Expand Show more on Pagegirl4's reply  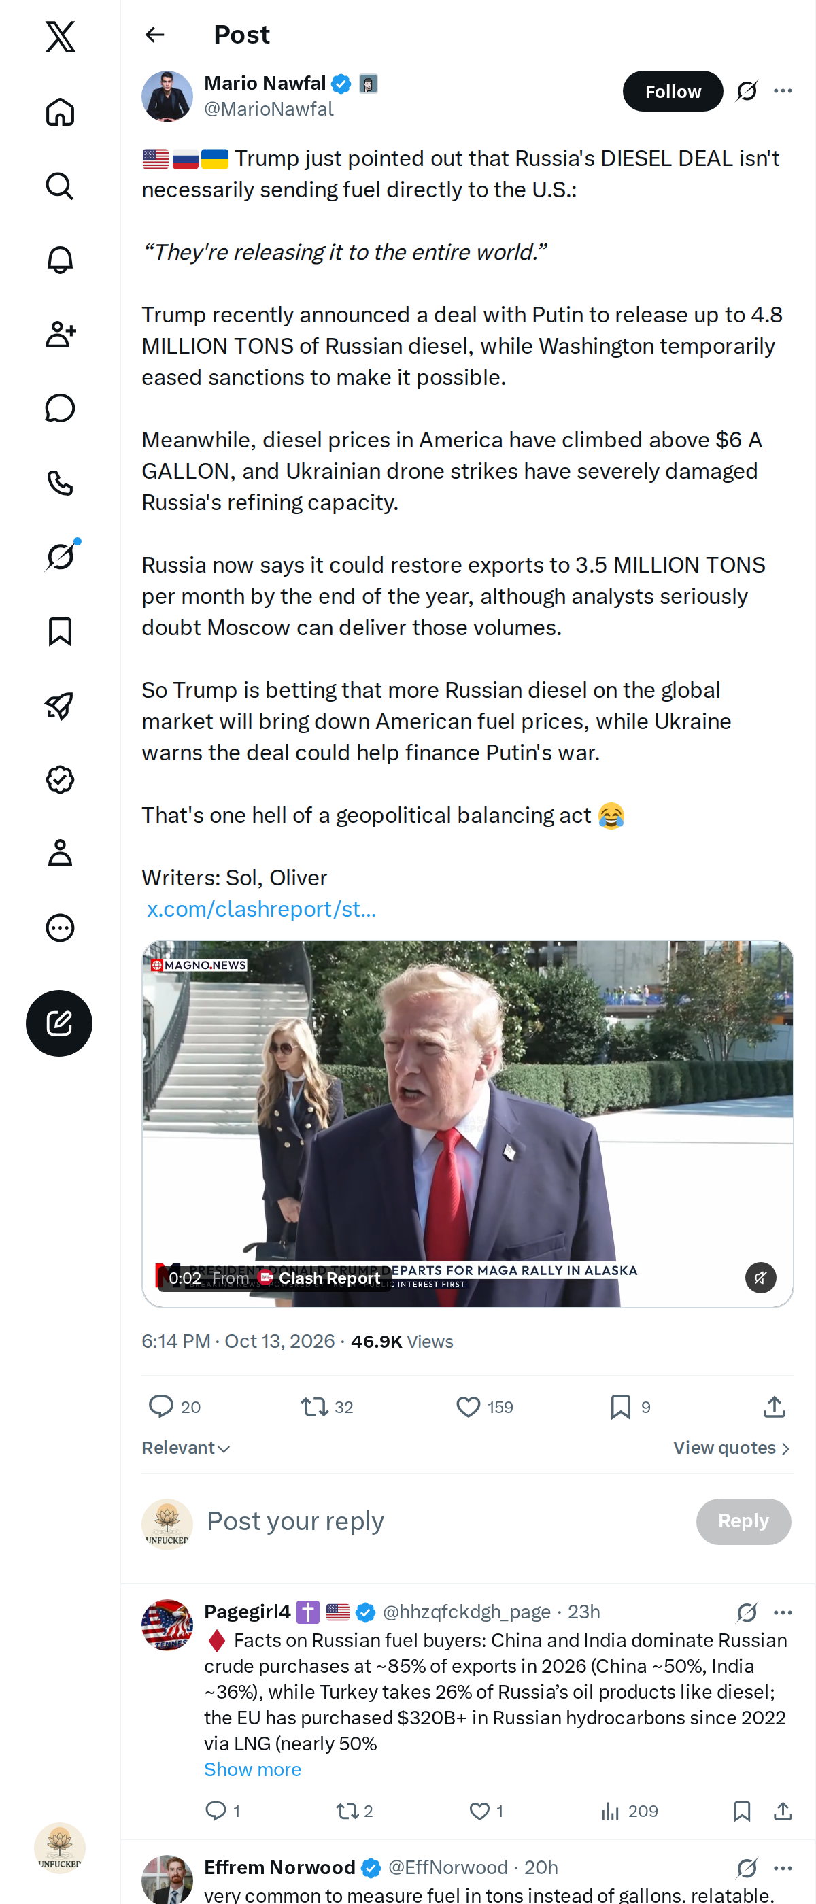tap(253, 1769)
